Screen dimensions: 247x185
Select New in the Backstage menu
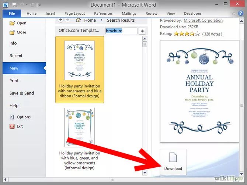(x=24, y=68)
